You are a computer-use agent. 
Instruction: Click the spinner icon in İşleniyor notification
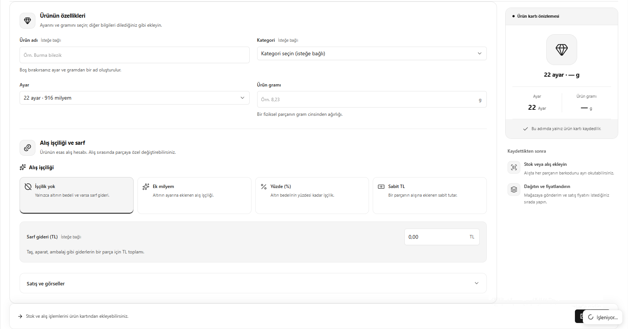tap(591, 317)
